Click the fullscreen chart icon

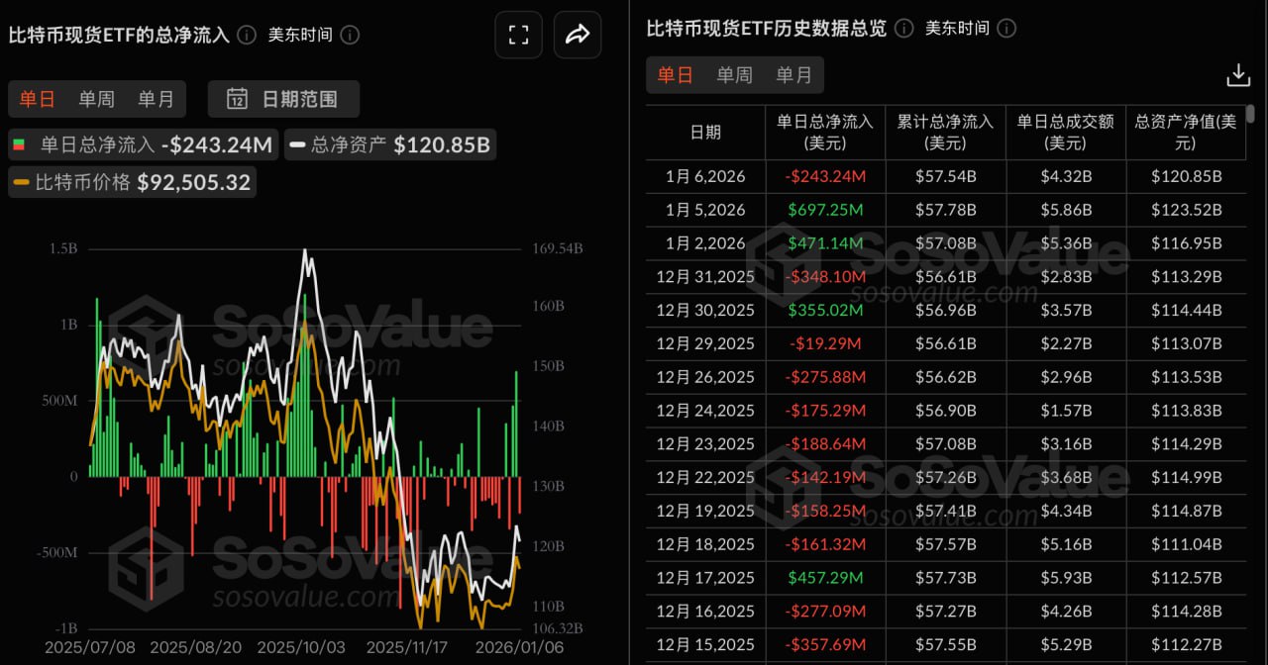(x=518, y=36)
